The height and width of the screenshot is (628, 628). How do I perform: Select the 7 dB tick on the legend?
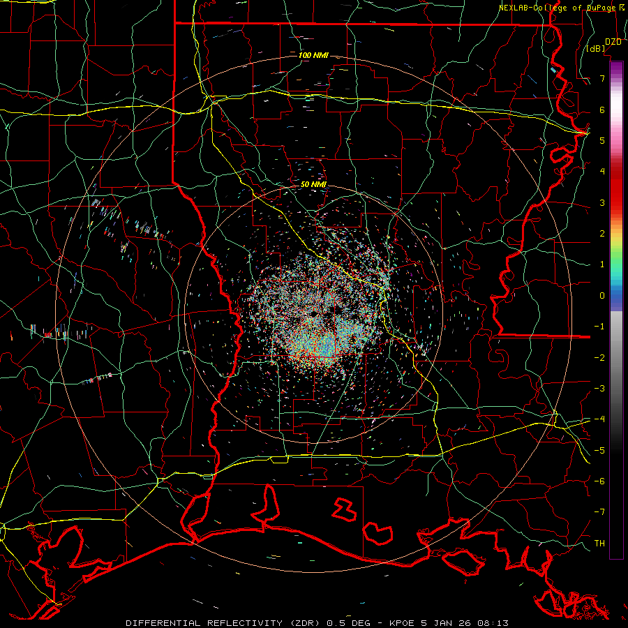(602, 78)
